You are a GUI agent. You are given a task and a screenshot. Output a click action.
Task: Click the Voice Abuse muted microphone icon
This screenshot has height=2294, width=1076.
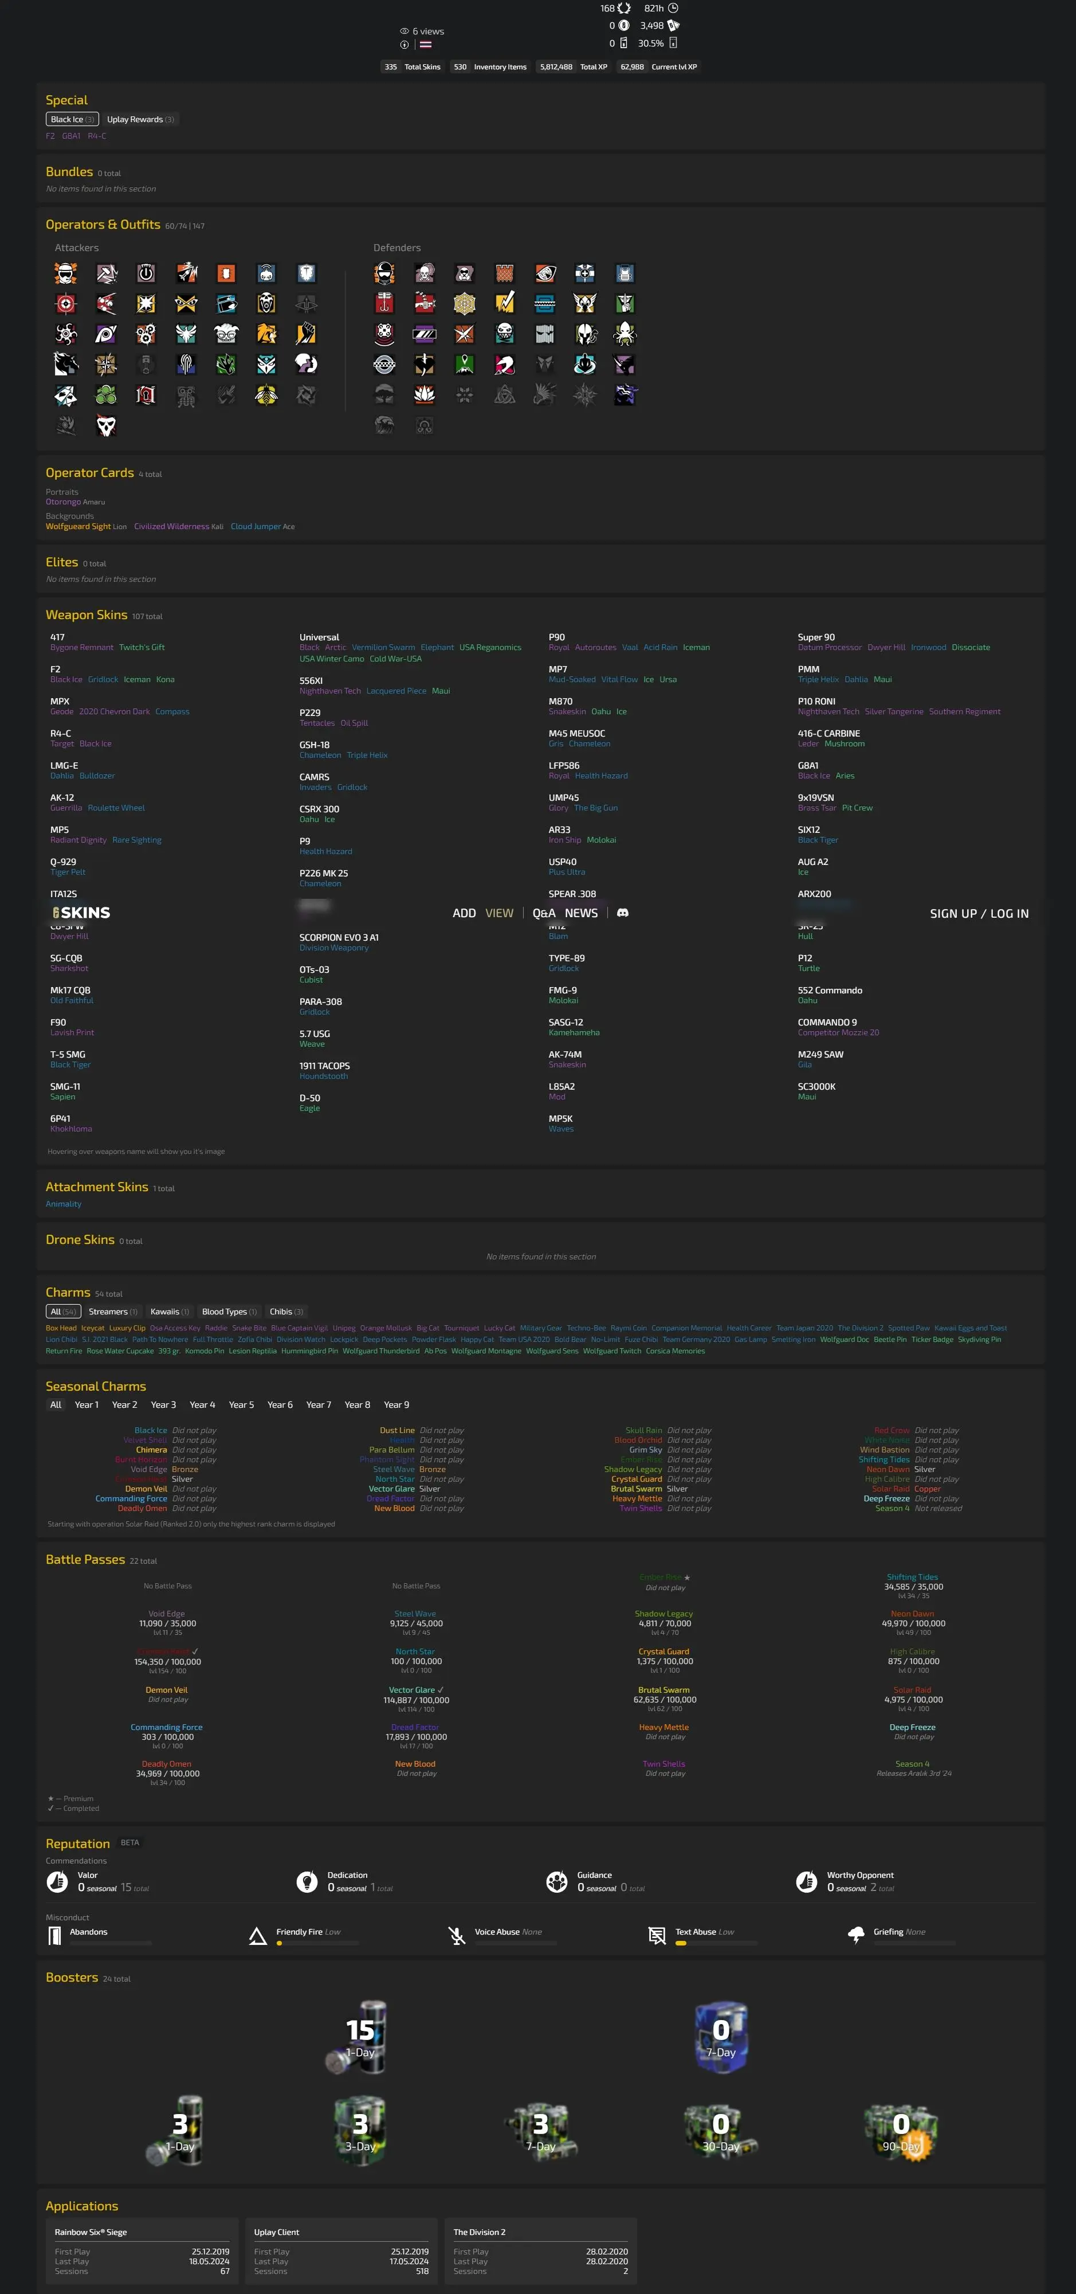(x=457, y=1935)
